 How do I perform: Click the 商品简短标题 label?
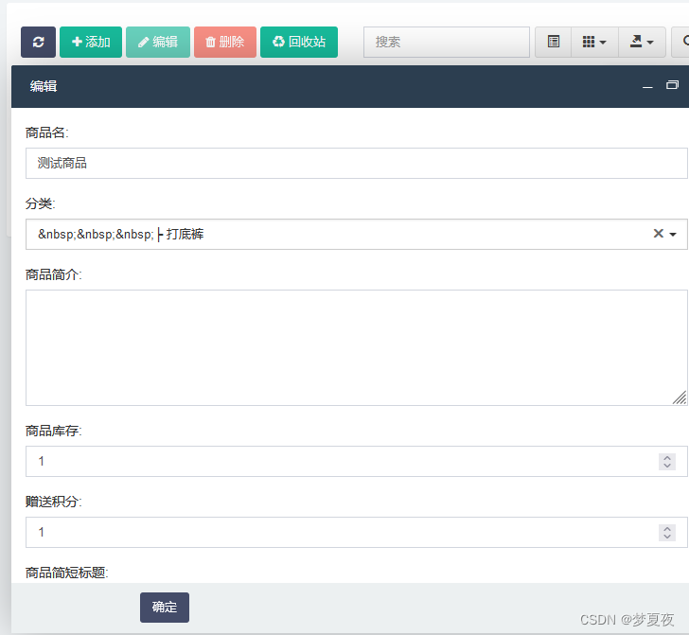[67, 573]
